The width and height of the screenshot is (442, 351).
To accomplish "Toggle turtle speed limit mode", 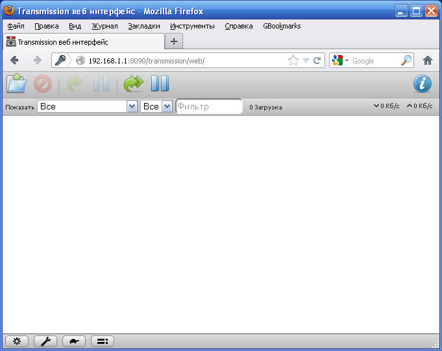I will [x=73, y=341].
